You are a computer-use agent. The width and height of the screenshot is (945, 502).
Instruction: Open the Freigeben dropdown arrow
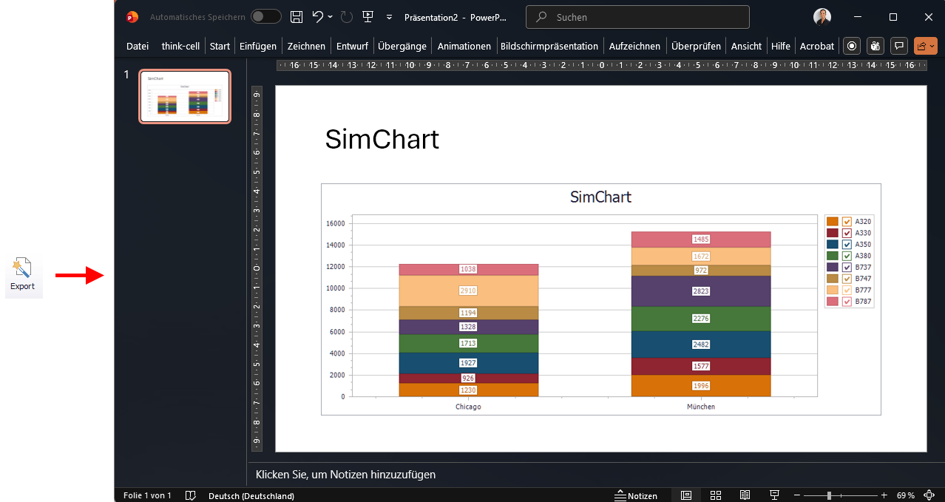932,46
